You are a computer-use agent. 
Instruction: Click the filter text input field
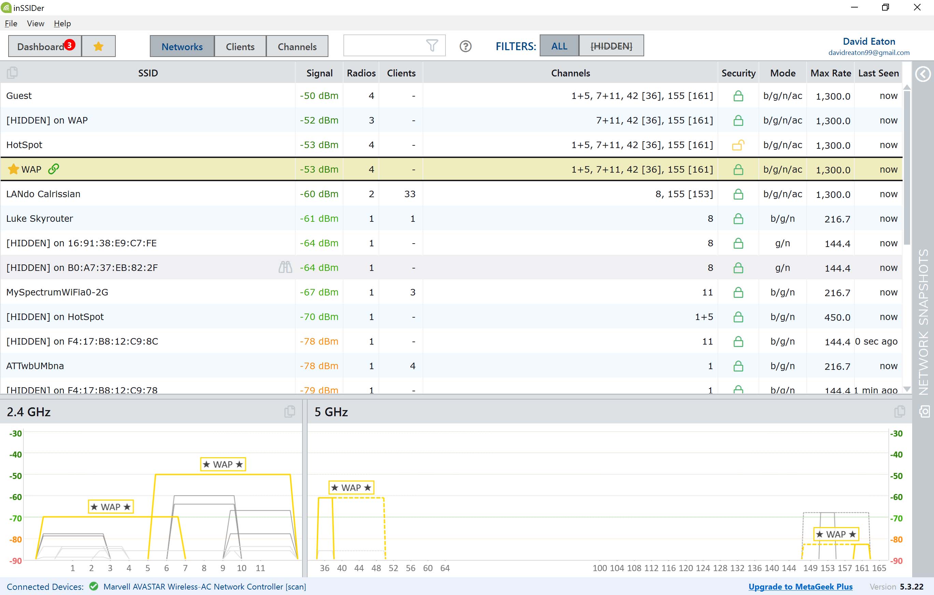point(383,46)
